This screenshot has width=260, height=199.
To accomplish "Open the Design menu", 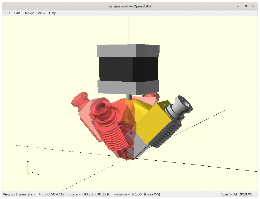I will 29,13.
